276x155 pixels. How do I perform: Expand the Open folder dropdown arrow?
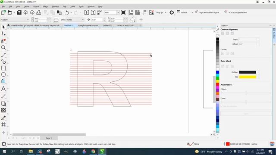(14, 12)
